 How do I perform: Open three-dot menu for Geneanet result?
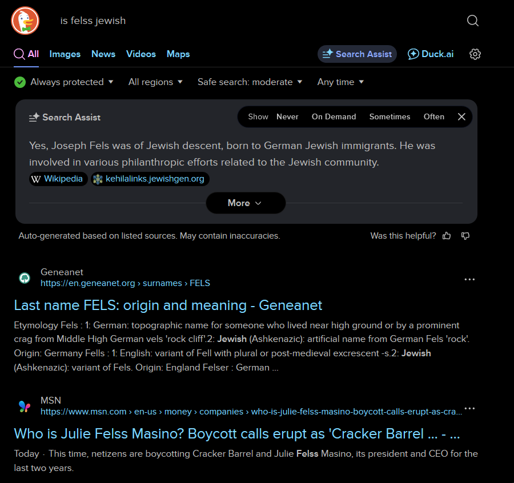(x=469, y=280)
